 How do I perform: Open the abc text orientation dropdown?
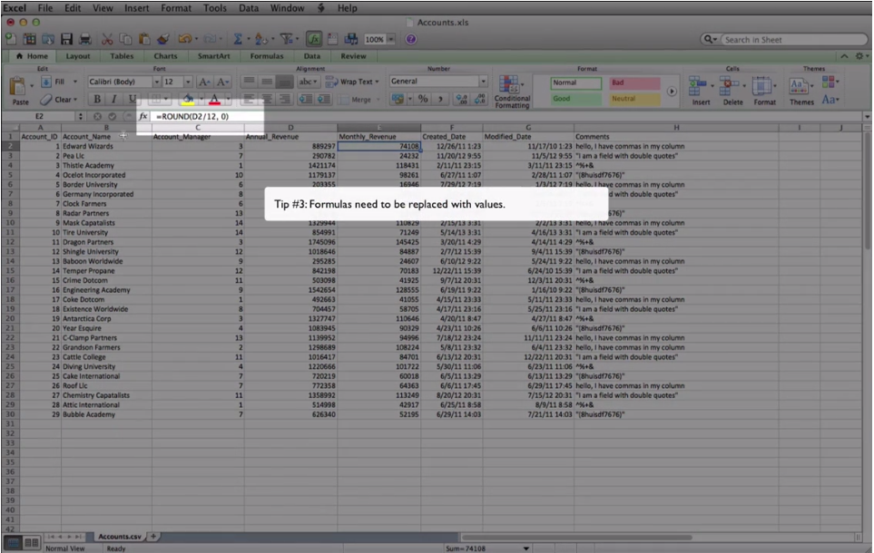[308, 82]
